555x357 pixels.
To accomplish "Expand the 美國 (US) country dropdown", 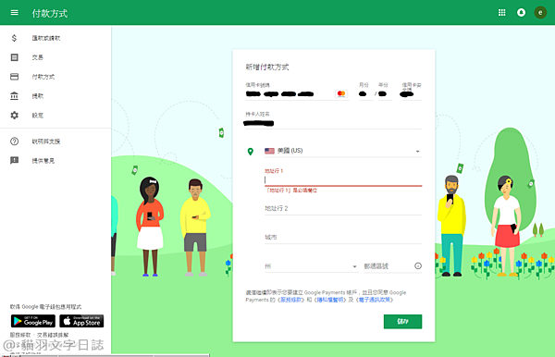I will tap(343, 151).
